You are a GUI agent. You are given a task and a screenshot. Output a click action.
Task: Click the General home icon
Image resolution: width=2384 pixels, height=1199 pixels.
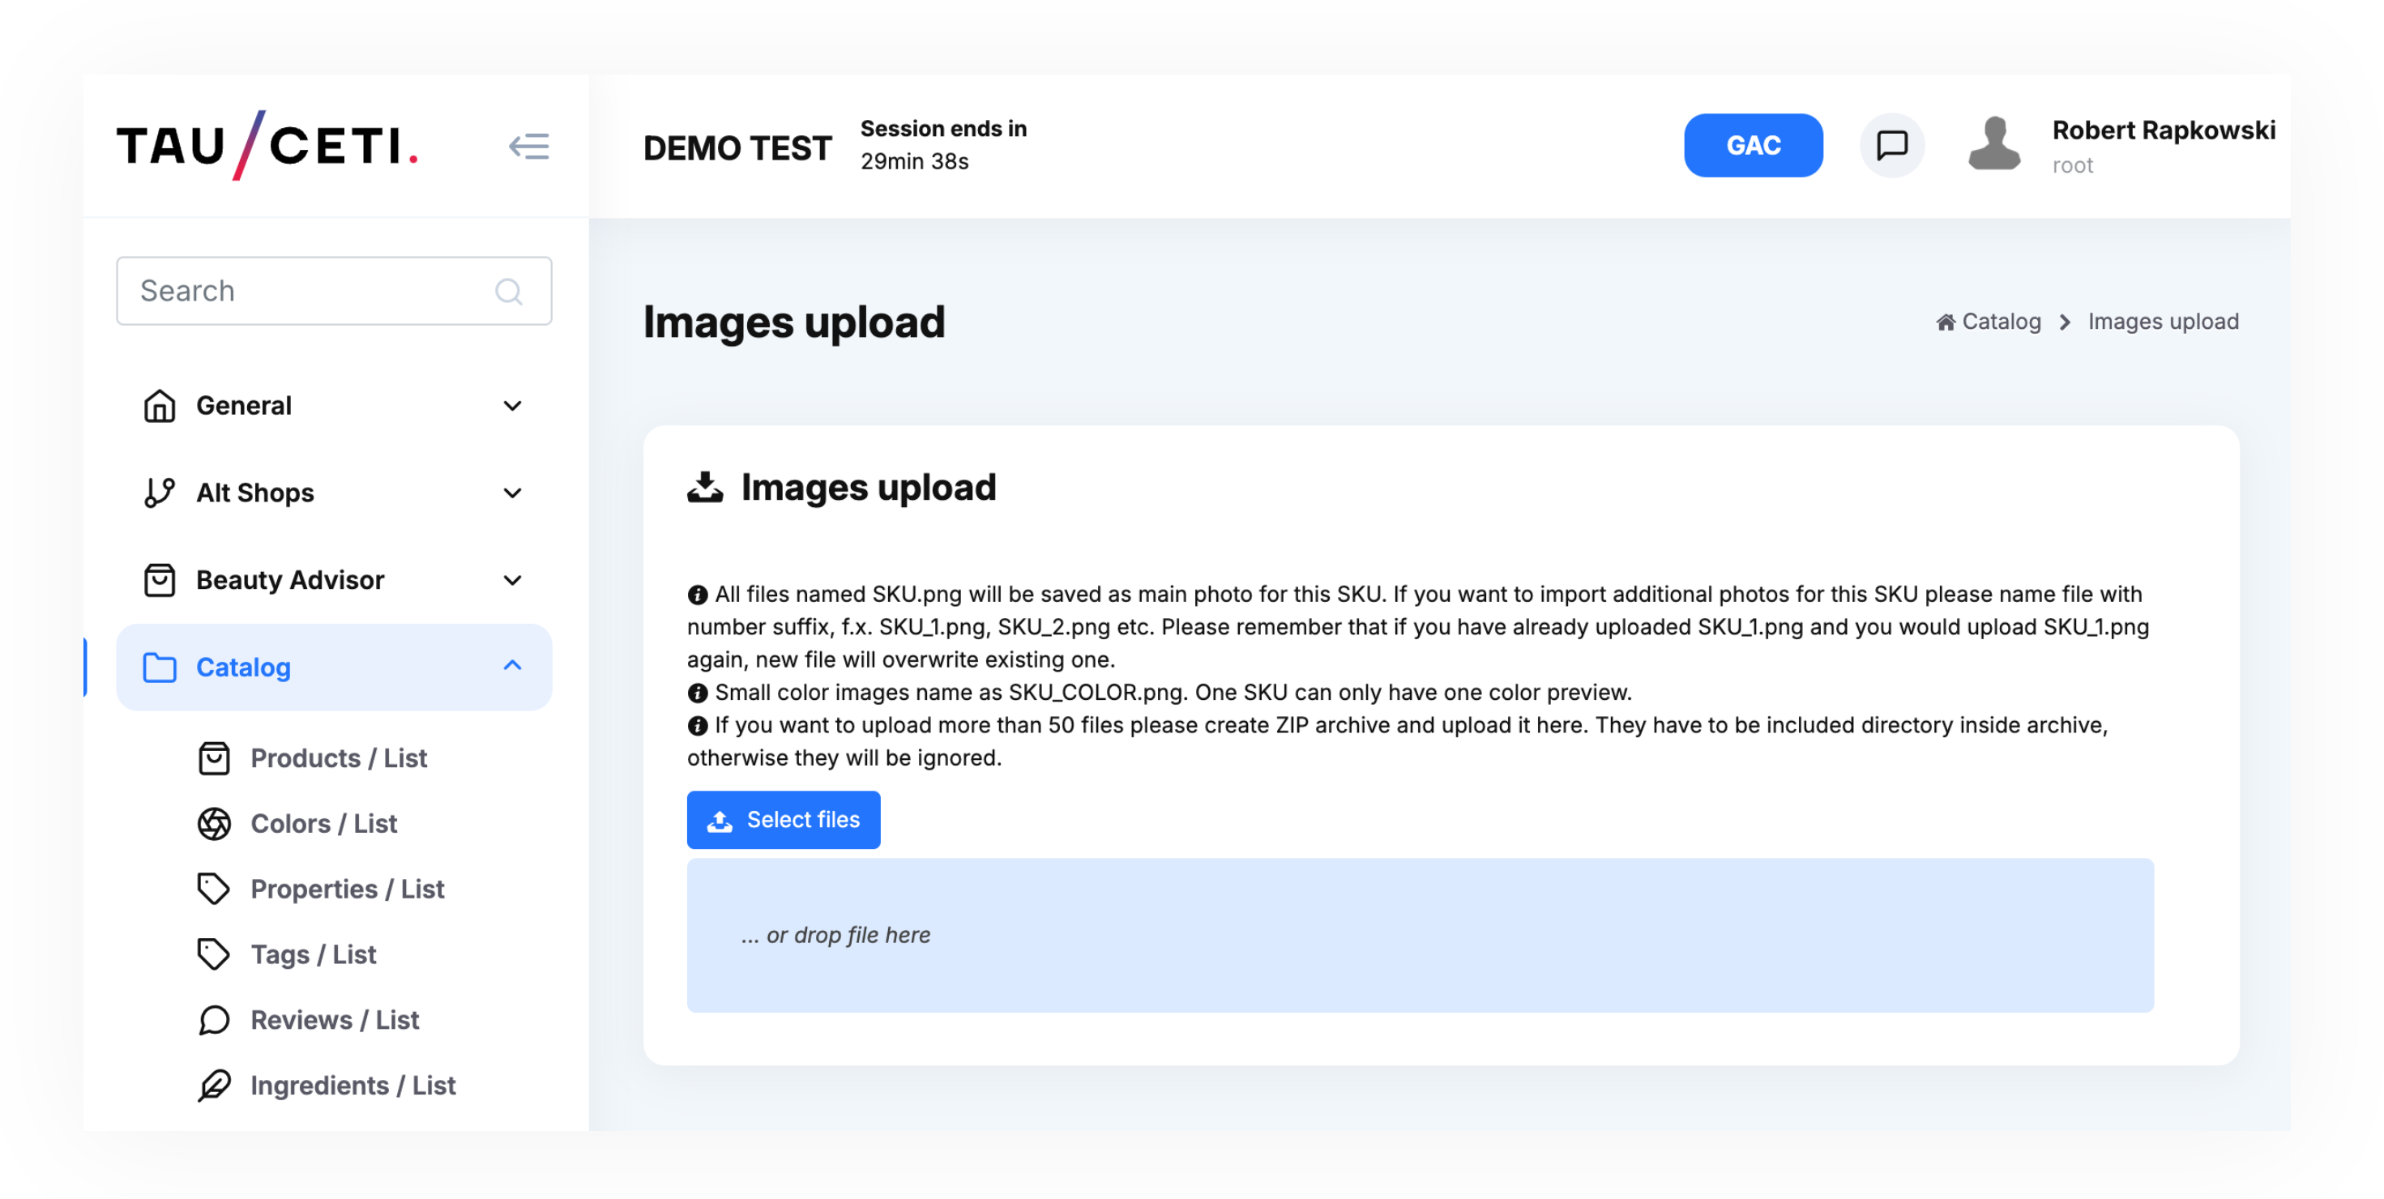(159, 405)
